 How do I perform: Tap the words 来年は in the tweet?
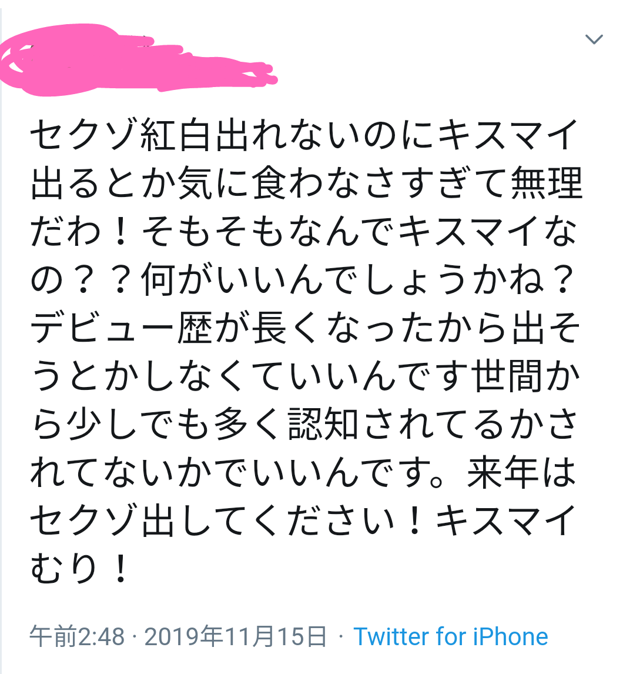(x=521, y=473)
